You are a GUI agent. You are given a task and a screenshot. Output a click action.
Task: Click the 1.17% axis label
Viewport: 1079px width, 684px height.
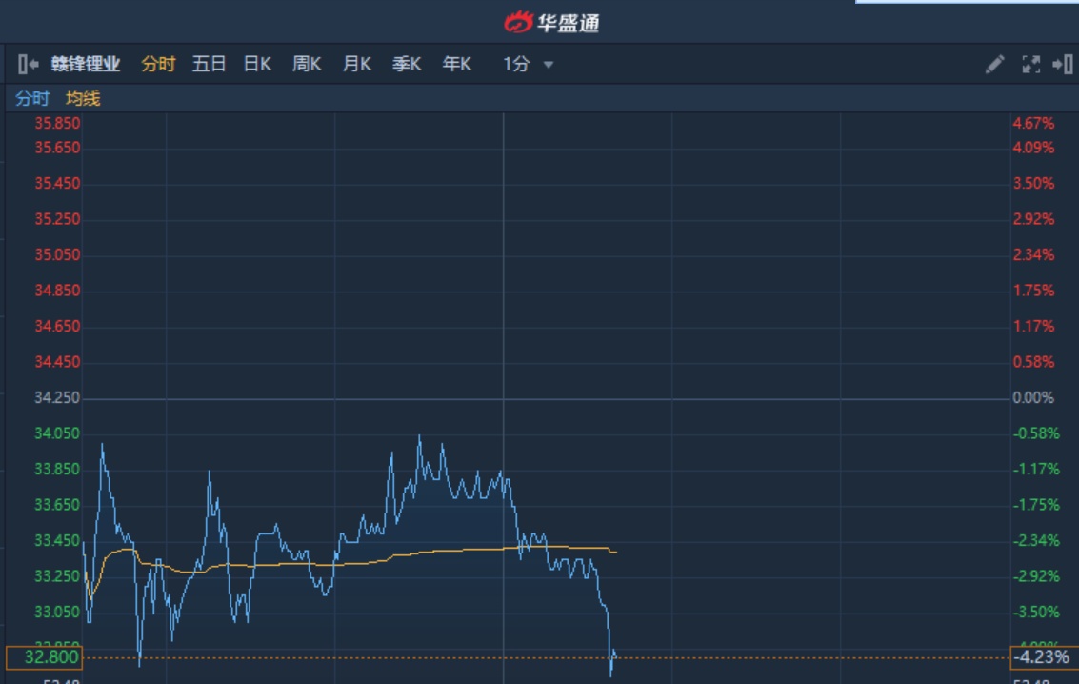pyautogui.click(x=1033, y=326)
